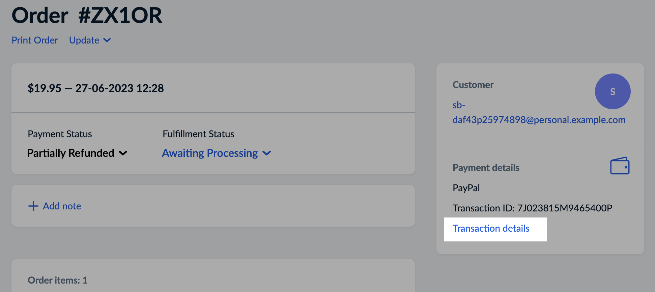This screenshot has width=655, height=292.
Task: Click the Payment Status label
Action: [59, 134]
